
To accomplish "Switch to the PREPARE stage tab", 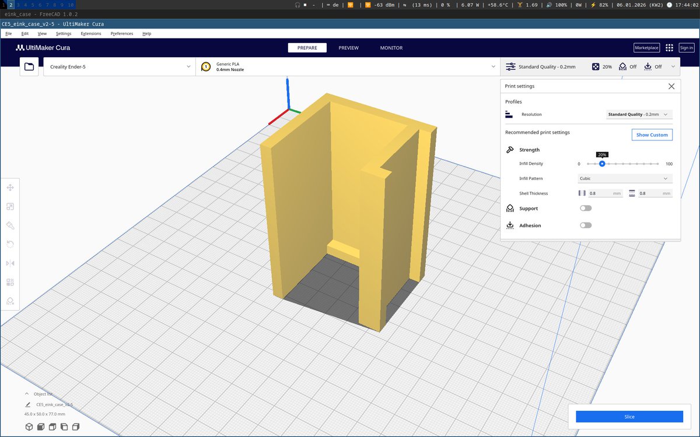I will click(x=307, y=48).
